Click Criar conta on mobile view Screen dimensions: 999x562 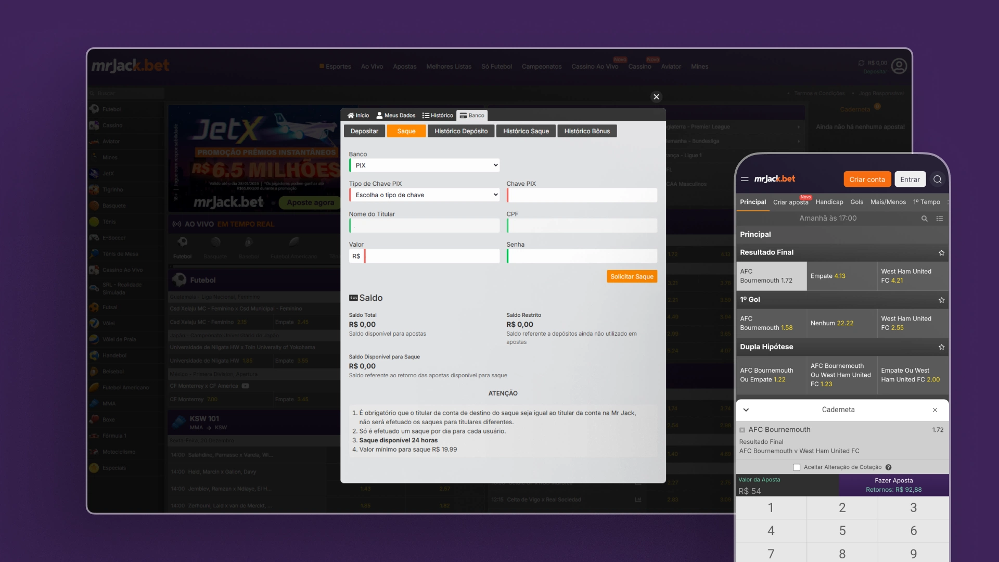click(867, 179)
